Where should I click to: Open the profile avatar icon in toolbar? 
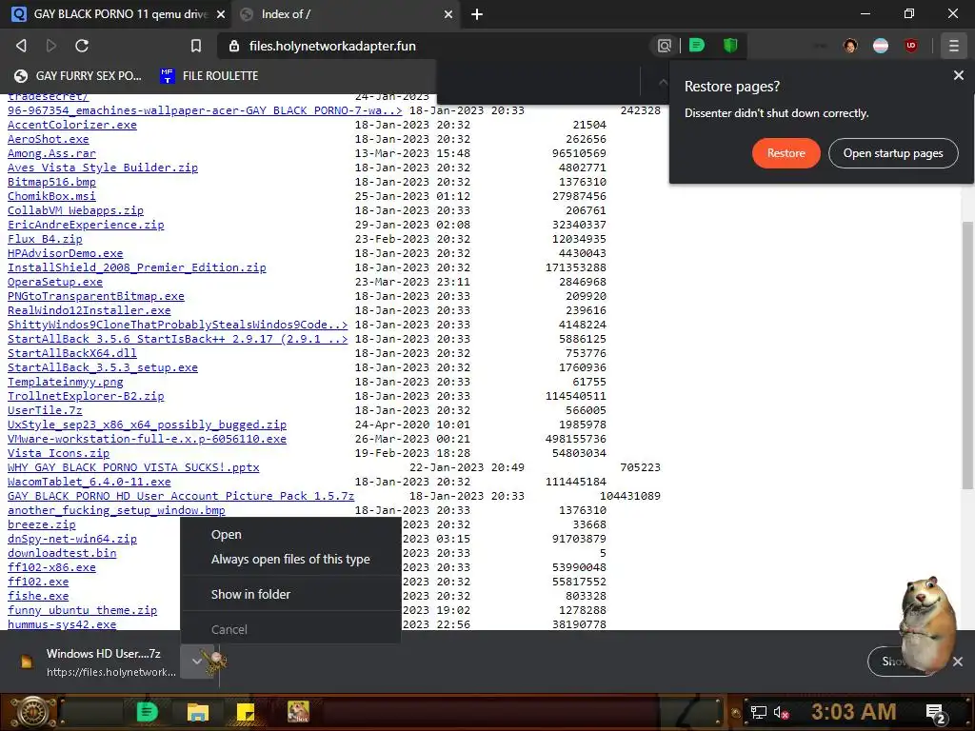tap(850, 46)
